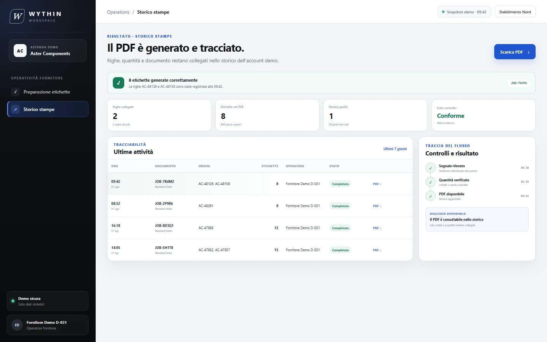Image resolution: width=547 pixels, height=342 pixels.
Task: Click the Etichette nel PDF stat card
Action: point(267,115)
